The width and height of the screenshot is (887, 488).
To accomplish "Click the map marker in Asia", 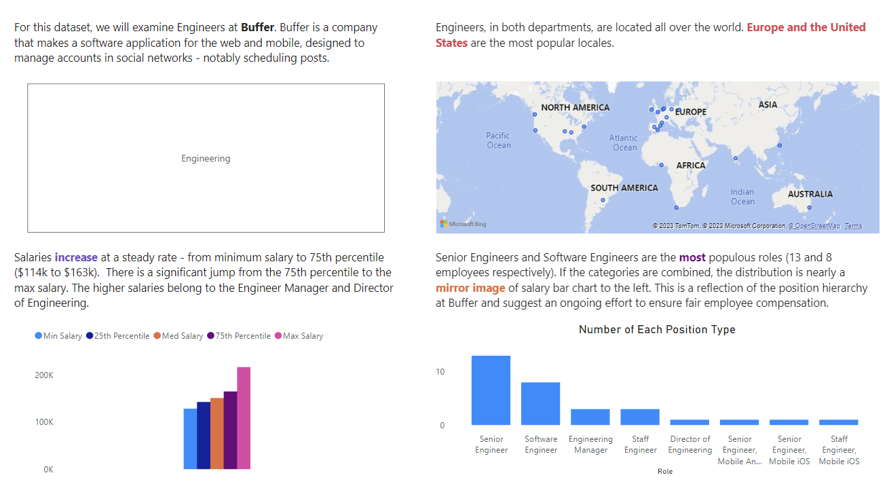I will click(780, 145).
